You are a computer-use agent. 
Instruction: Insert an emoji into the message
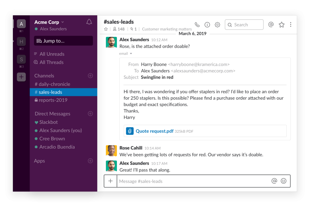coord(283,181)
